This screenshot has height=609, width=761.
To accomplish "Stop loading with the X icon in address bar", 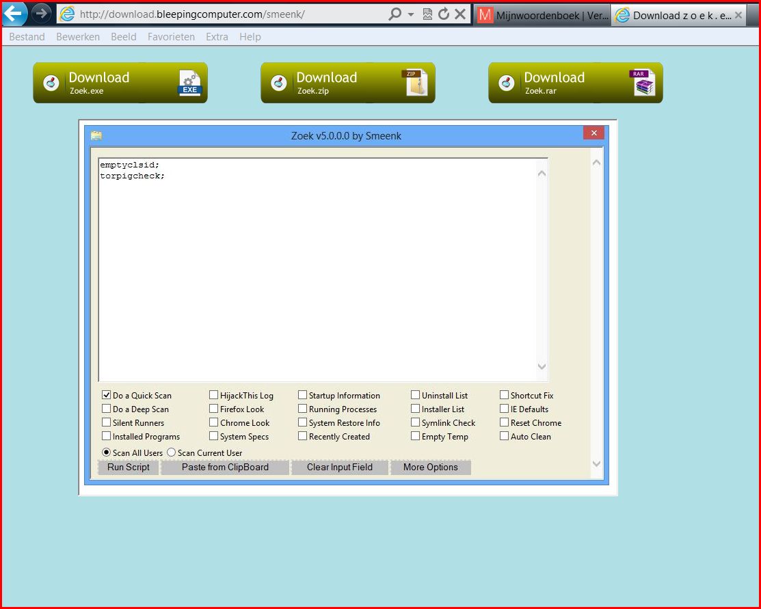I will click(460, 14).
